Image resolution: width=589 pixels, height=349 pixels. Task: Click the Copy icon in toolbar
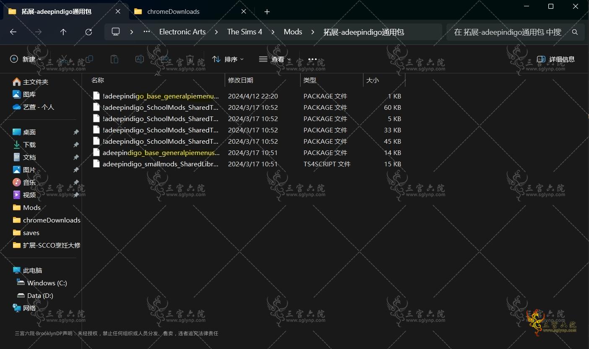tap(89, 59)
